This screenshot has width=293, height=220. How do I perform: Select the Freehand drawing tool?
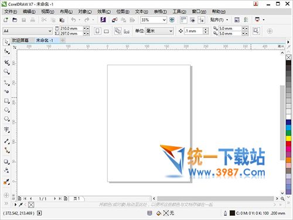6,83
